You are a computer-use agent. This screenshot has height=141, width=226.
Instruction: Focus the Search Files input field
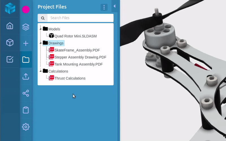(x=81, y=18)
